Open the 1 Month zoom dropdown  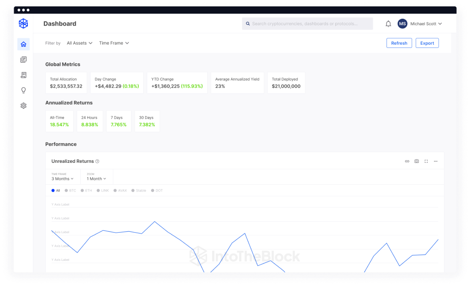(x=96, y=179)
